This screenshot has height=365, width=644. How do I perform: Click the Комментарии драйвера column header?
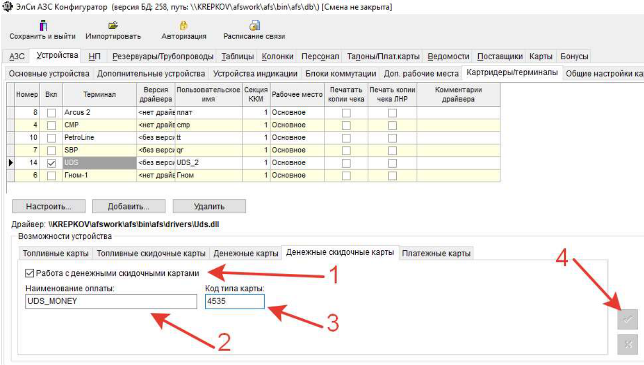click(x=458, y=95)
